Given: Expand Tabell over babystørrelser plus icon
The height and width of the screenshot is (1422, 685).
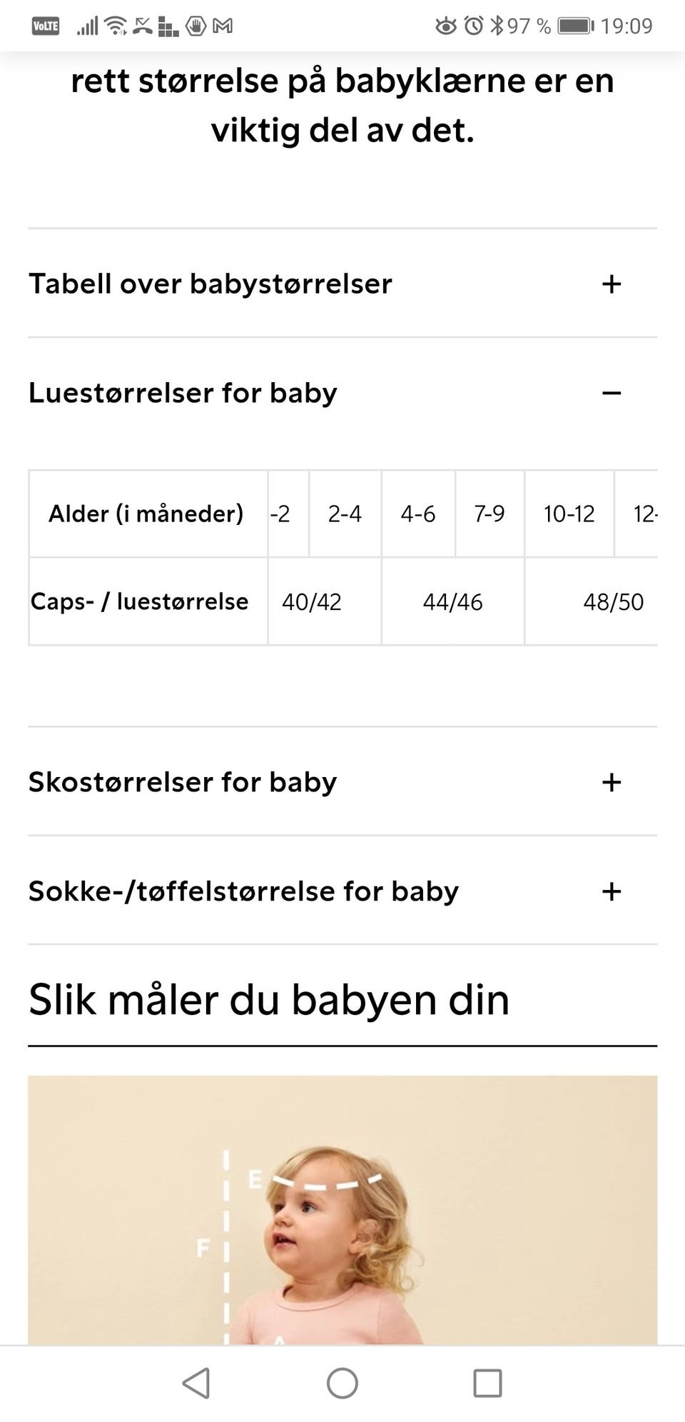Looking at the screenshot, I should [x=612, y=284].
